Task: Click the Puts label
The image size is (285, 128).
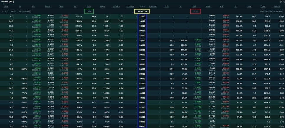Action: click(x=195, y=11)
